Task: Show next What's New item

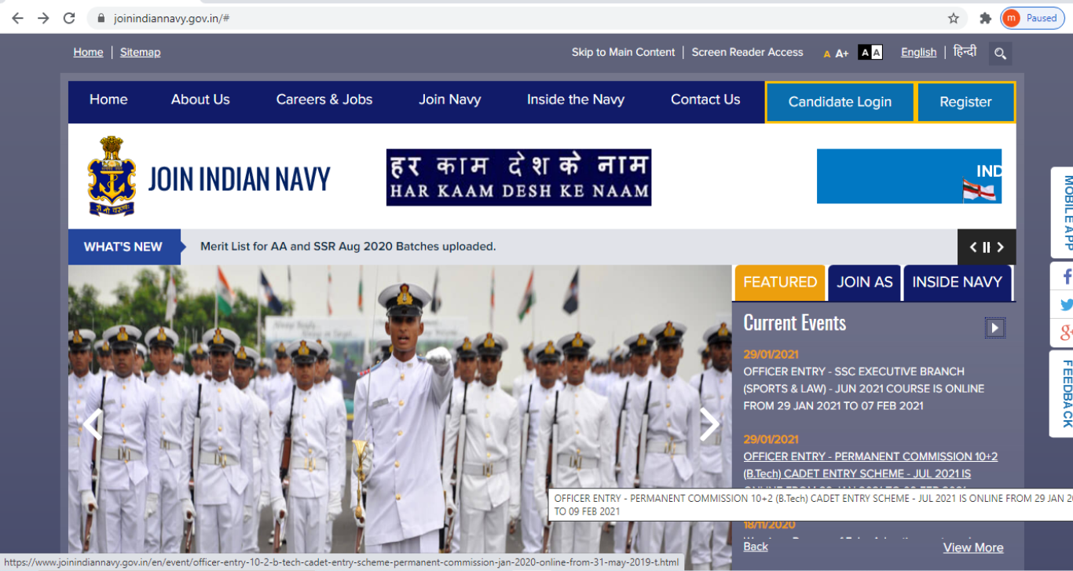Action: click(x=1000, y=247)
